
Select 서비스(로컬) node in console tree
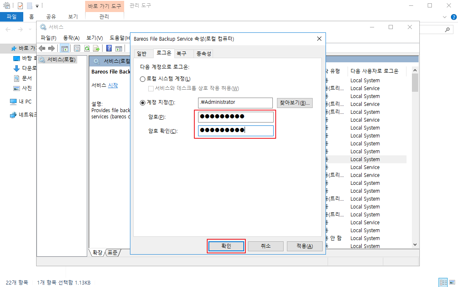61,60
